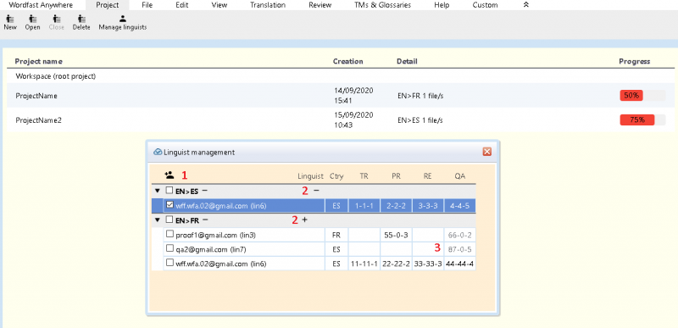Screen dimensions: 678x328
Task: Click minus icon beside EN>FR label
Action: (205, 220)
